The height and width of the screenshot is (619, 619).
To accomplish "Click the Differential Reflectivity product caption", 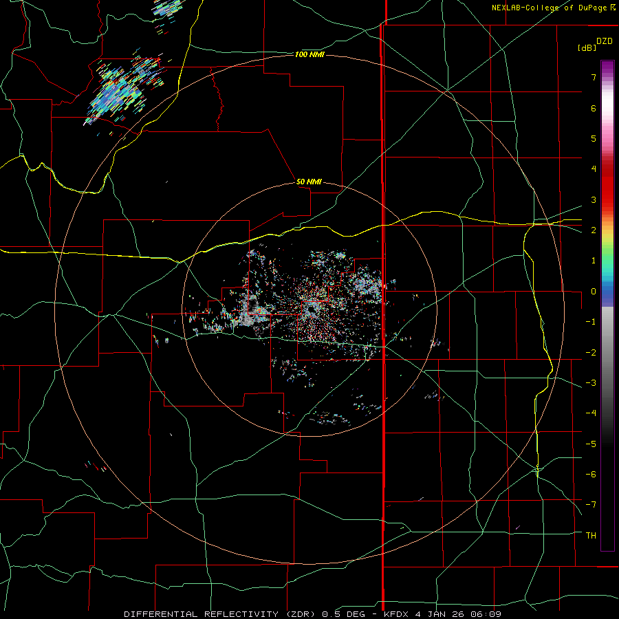I will pos(313,614).
